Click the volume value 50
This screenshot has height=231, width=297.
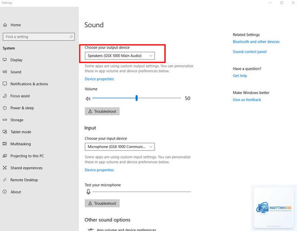187,98
